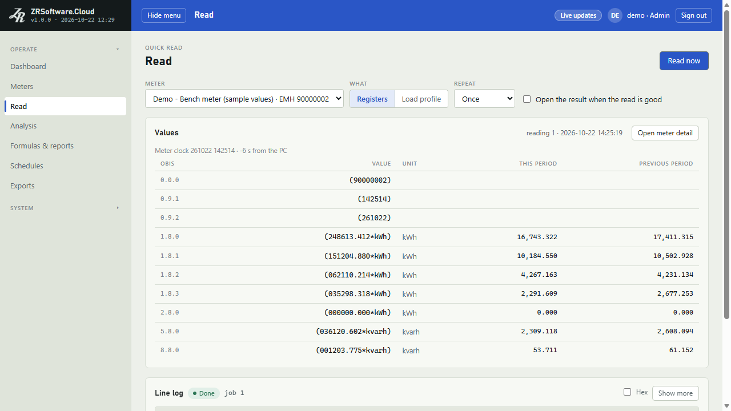The image size is (731, 411).
Task: Click this period value 2,291.609
Action: click(x=539, y=293)
